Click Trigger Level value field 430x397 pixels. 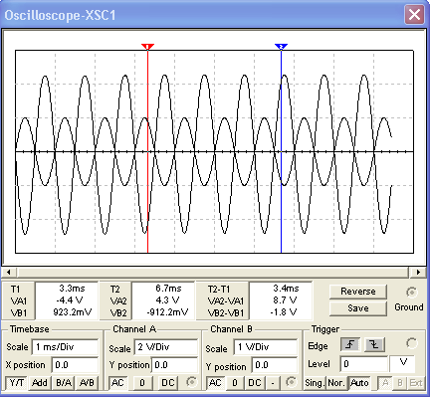[364, 364]
